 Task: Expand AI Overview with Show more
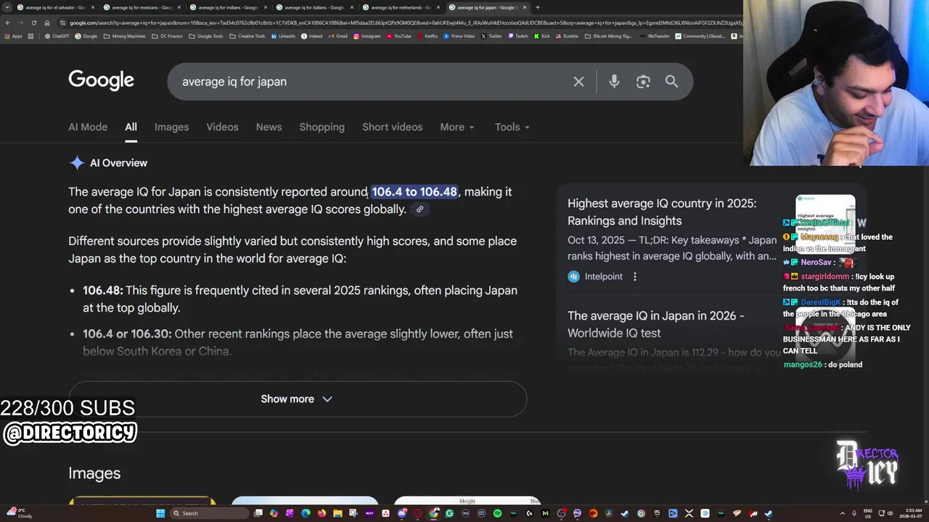tap(297, 399)
